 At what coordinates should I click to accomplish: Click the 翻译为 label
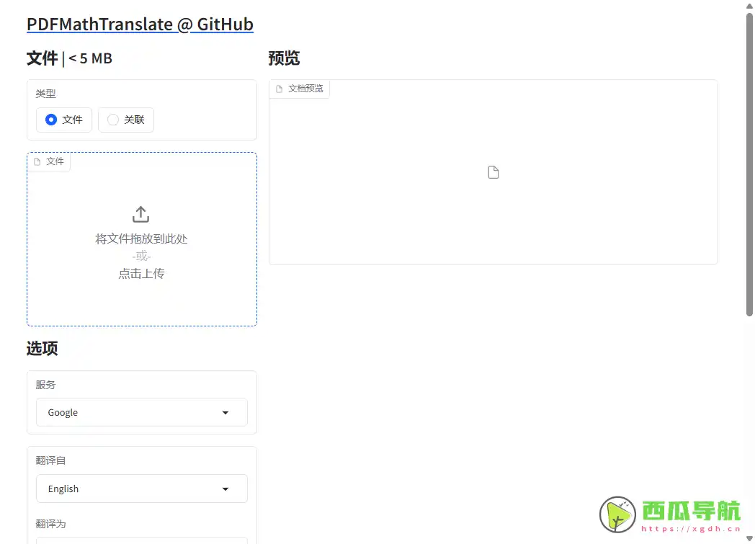[50, 524]
